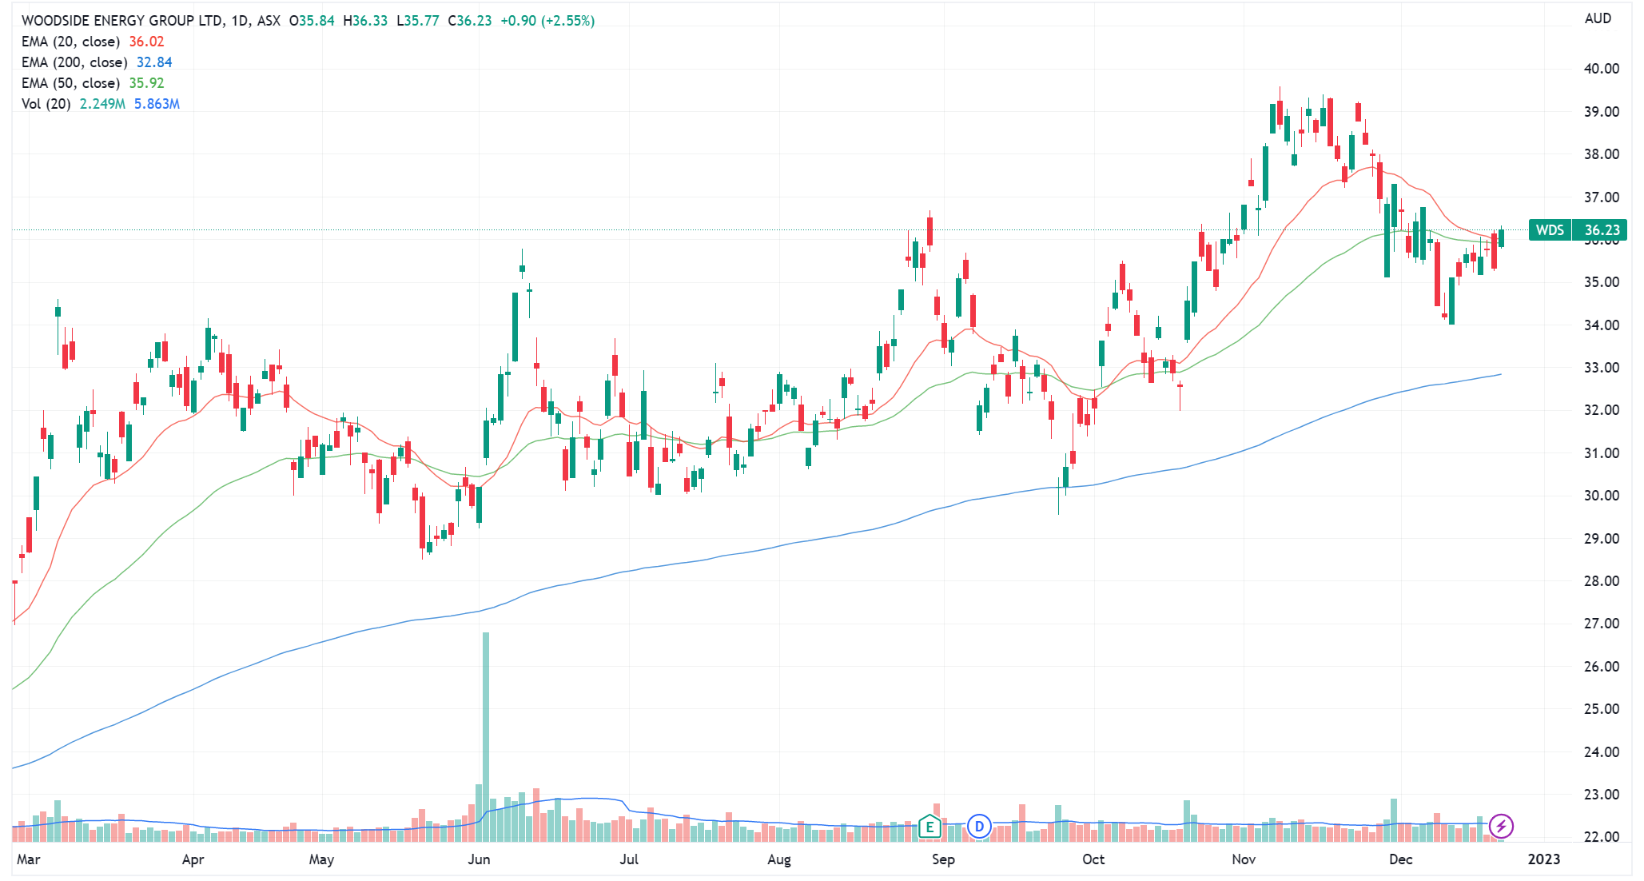1644x881 pixels.
Task: Click the ASX exchange label
Action: (x=269, y=21)
